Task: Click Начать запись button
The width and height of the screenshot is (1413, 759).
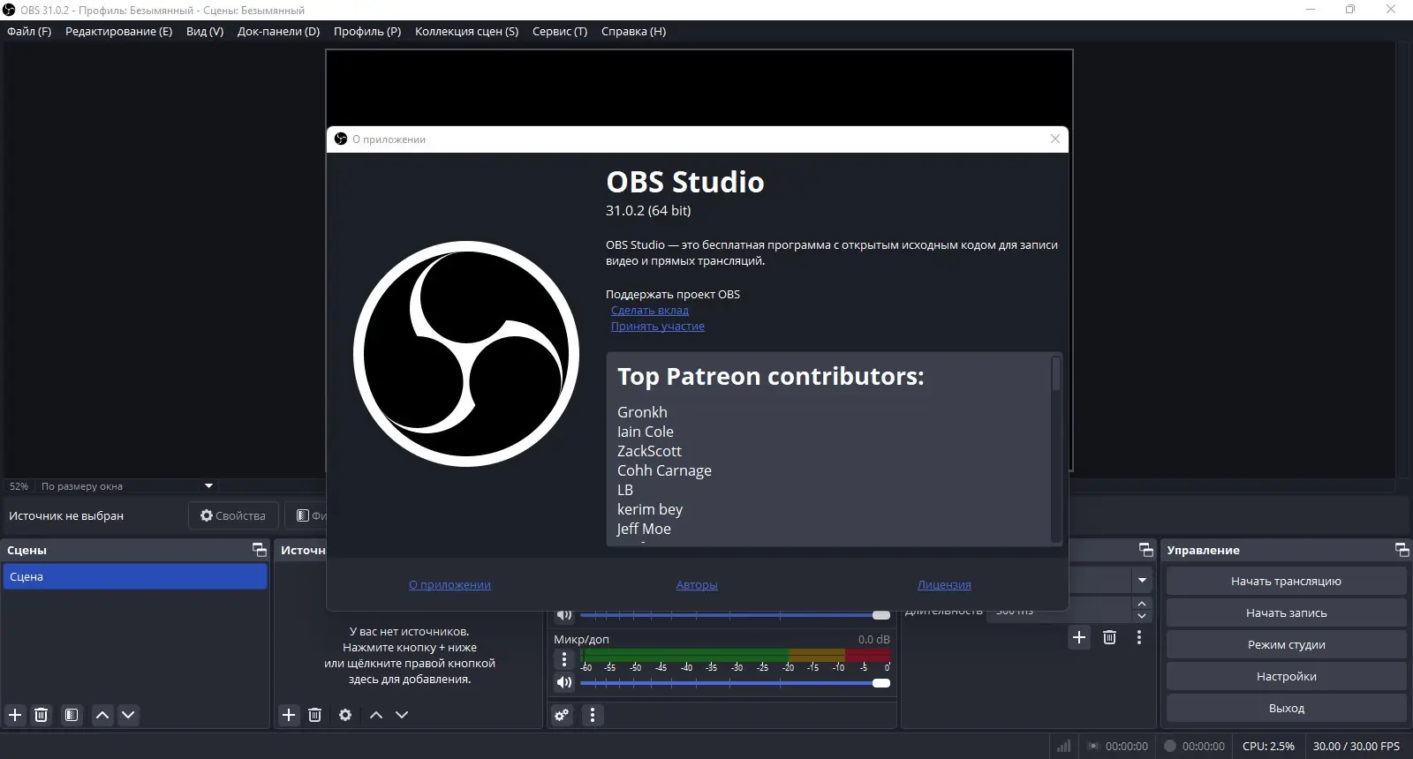Action: click(x=1286, y=612)
